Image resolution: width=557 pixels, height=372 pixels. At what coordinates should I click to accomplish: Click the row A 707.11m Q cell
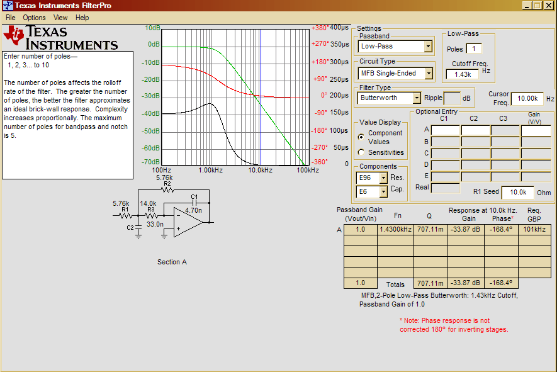(430, 230)
